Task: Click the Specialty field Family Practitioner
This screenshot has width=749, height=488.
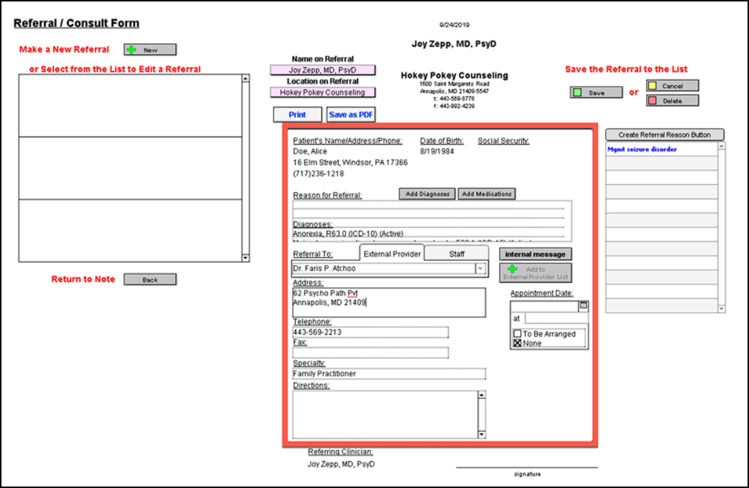Action: click(x=389, y=373)
